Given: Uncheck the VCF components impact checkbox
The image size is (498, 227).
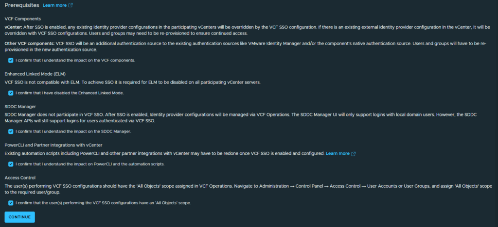Looking at the screenshot, I should tap(11, 60).
